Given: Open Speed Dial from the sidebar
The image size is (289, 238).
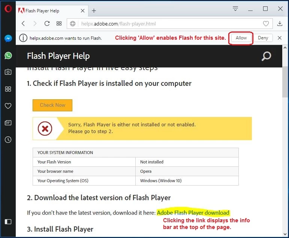Looking at the screenshot, I should pyautogui.click(x=8, y=89).
